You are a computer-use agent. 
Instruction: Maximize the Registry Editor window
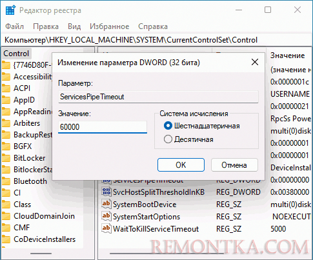(x=268, y=10)
